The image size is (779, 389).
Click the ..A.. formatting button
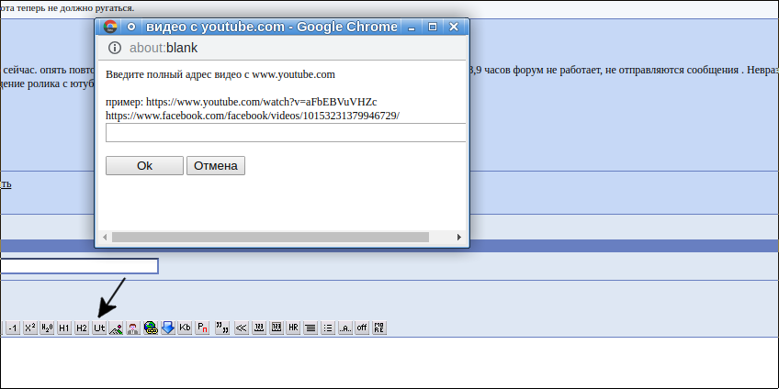click(x=345, y=328)
